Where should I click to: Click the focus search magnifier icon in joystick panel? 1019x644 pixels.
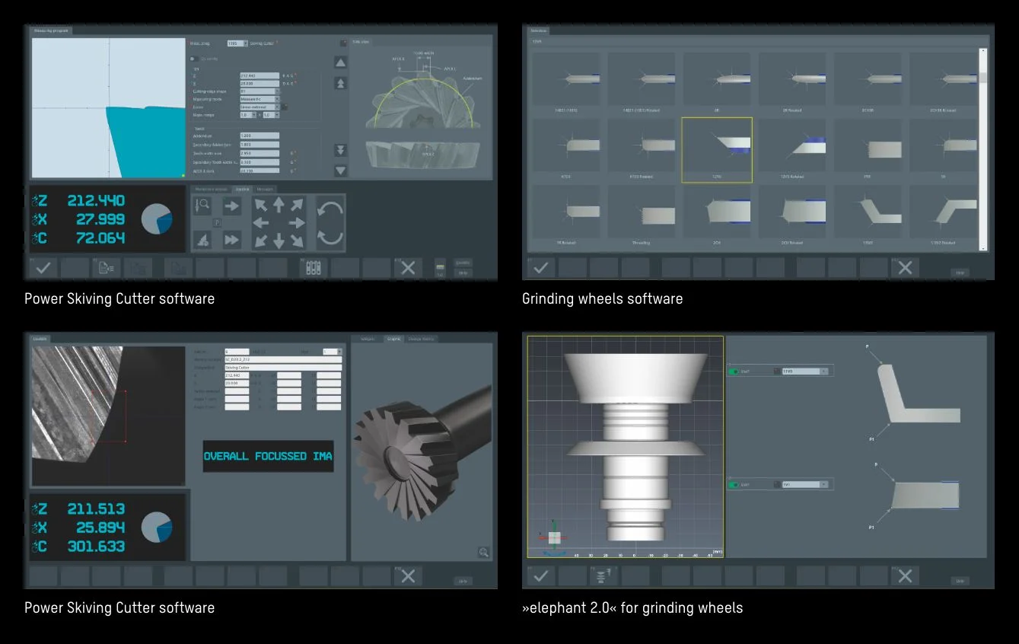(x=202, y=206)
